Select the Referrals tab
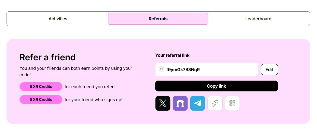Viewport: 317px width, 129px height. point(158,19)
